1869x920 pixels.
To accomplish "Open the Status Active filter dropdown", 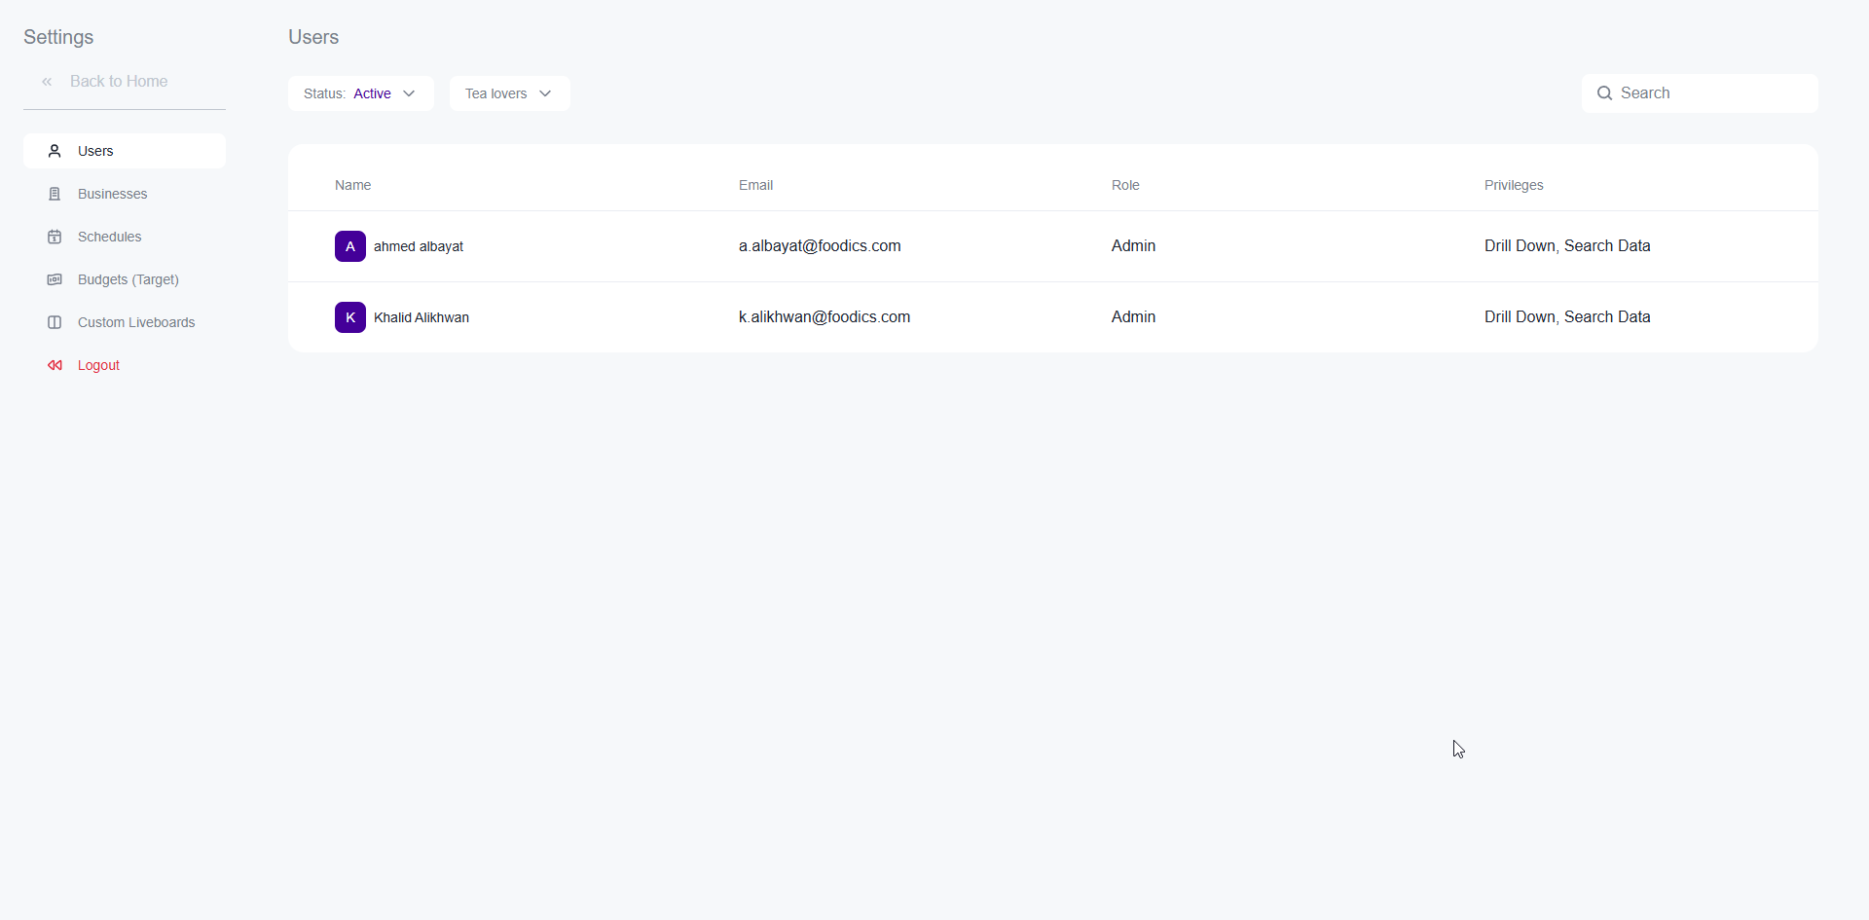I will coord(360,93).
